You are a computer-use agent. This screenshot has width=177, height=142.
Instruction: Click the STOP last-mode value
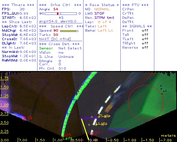[x=99, y=13]
